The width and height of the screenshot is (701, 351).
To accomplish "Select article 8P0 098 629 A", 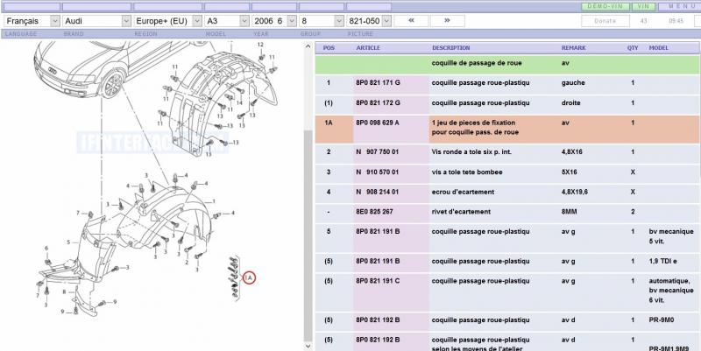I will click(x=378, y=123).
